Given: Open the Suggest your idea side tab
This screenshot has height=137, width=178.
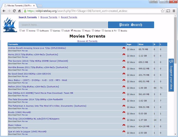Looking at the screenshot, I should [x=171, y=75].
